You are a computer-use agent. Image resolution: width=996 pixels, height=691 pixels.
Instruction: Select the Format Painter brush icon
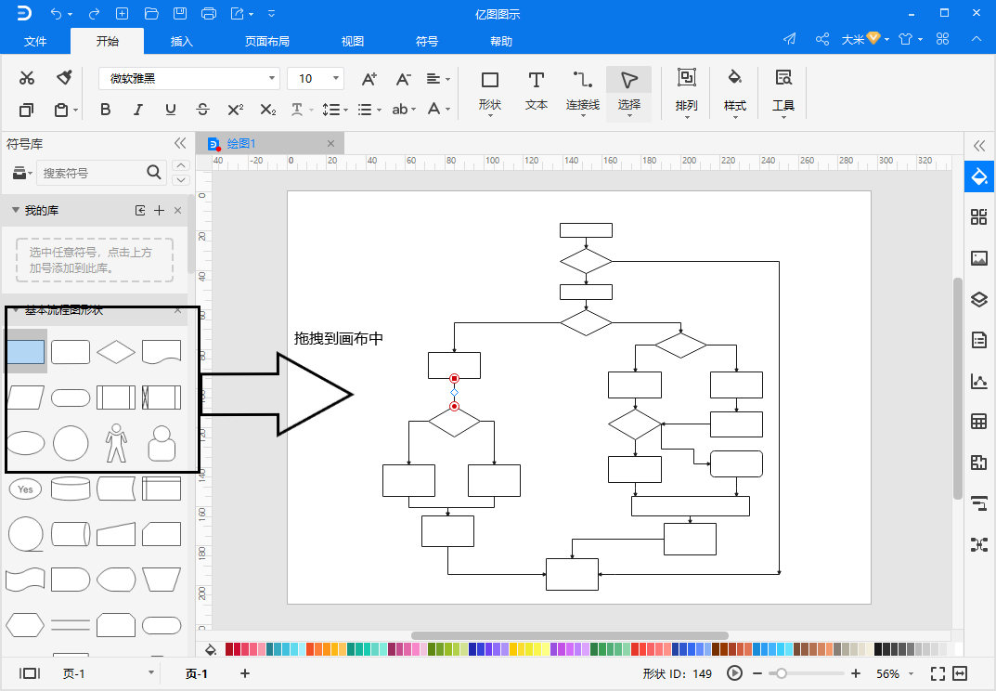click(x=64, y=78)
